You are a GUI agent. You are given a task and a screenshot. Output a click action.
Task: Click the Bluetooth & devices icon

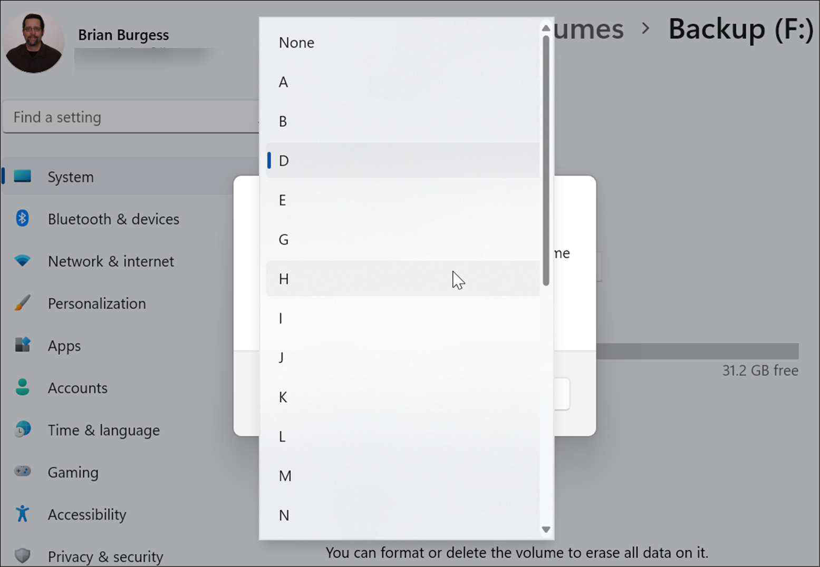22,218
